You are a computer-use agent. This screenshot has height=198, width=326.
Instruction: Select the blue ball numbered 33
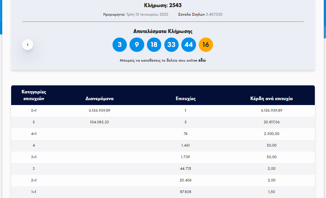(171, 45)
